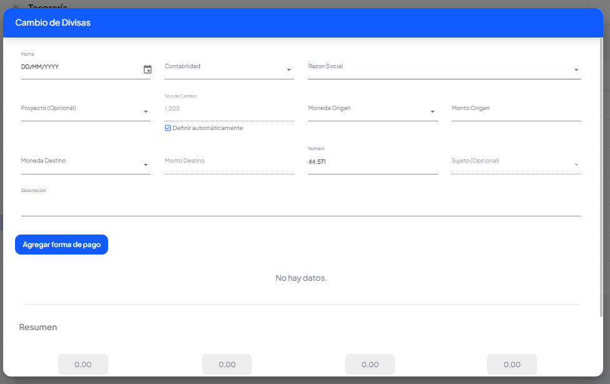Click the rightmost Resumen 0,00 box
The image size is (610, 384).
(x=512, y=364)
